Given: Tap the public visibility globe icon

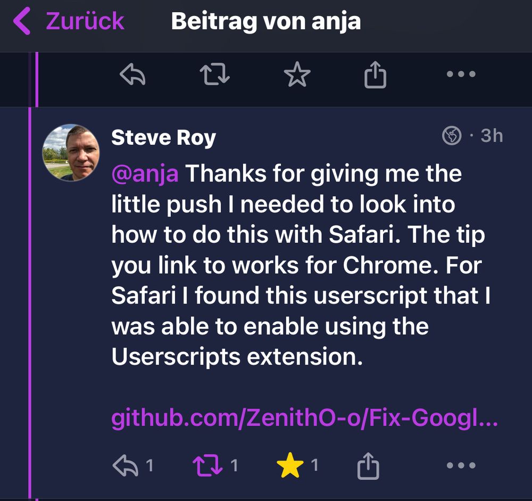Looking at the screenshot, I should 452,137.
